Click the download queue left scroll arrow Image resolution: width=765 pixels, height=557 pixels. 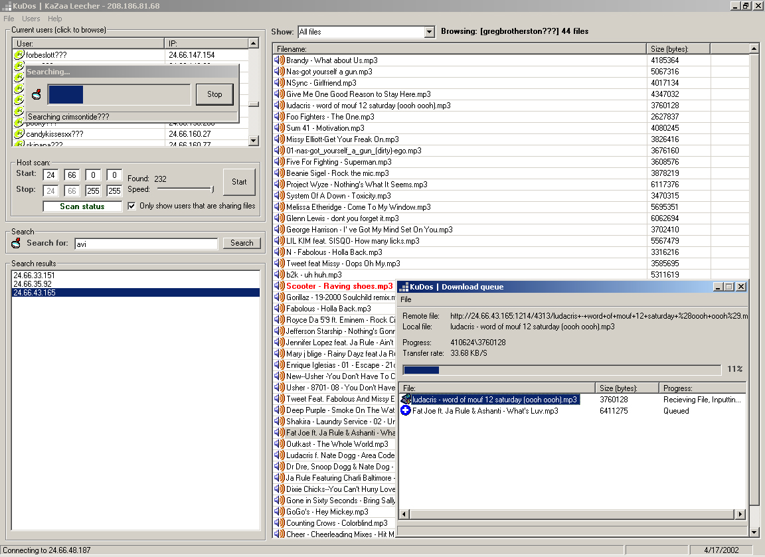(x=404, y=514)
